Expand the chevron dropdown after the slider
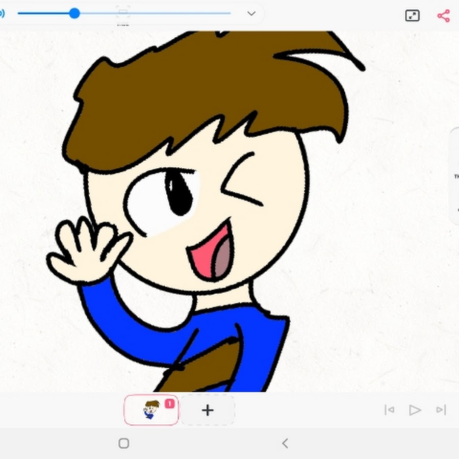The image size is (459, 459). 251,13
